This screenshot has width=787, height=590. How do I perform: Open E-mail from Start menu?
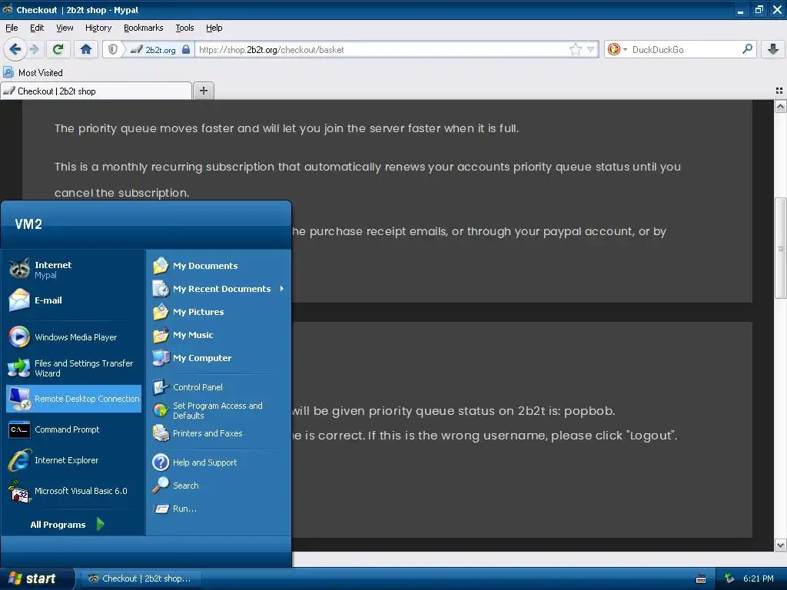(74, 300)
